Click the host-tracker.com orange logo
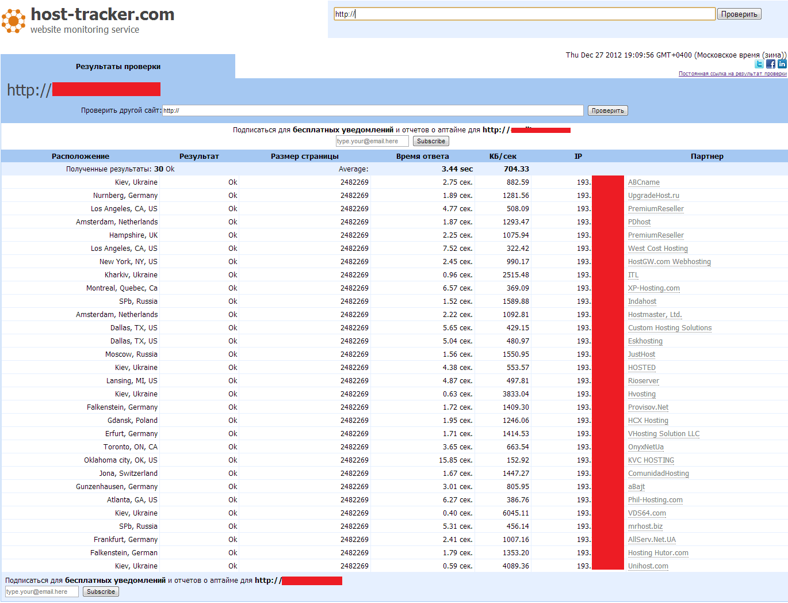Image resolution: width=788 pixels, height=603 pixels. [x=14, y=21]
